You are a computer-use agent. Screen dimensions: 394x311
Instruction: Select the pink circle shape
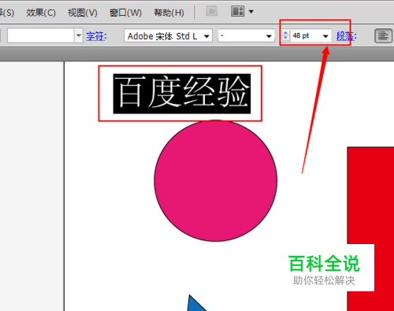pos(216,181)
